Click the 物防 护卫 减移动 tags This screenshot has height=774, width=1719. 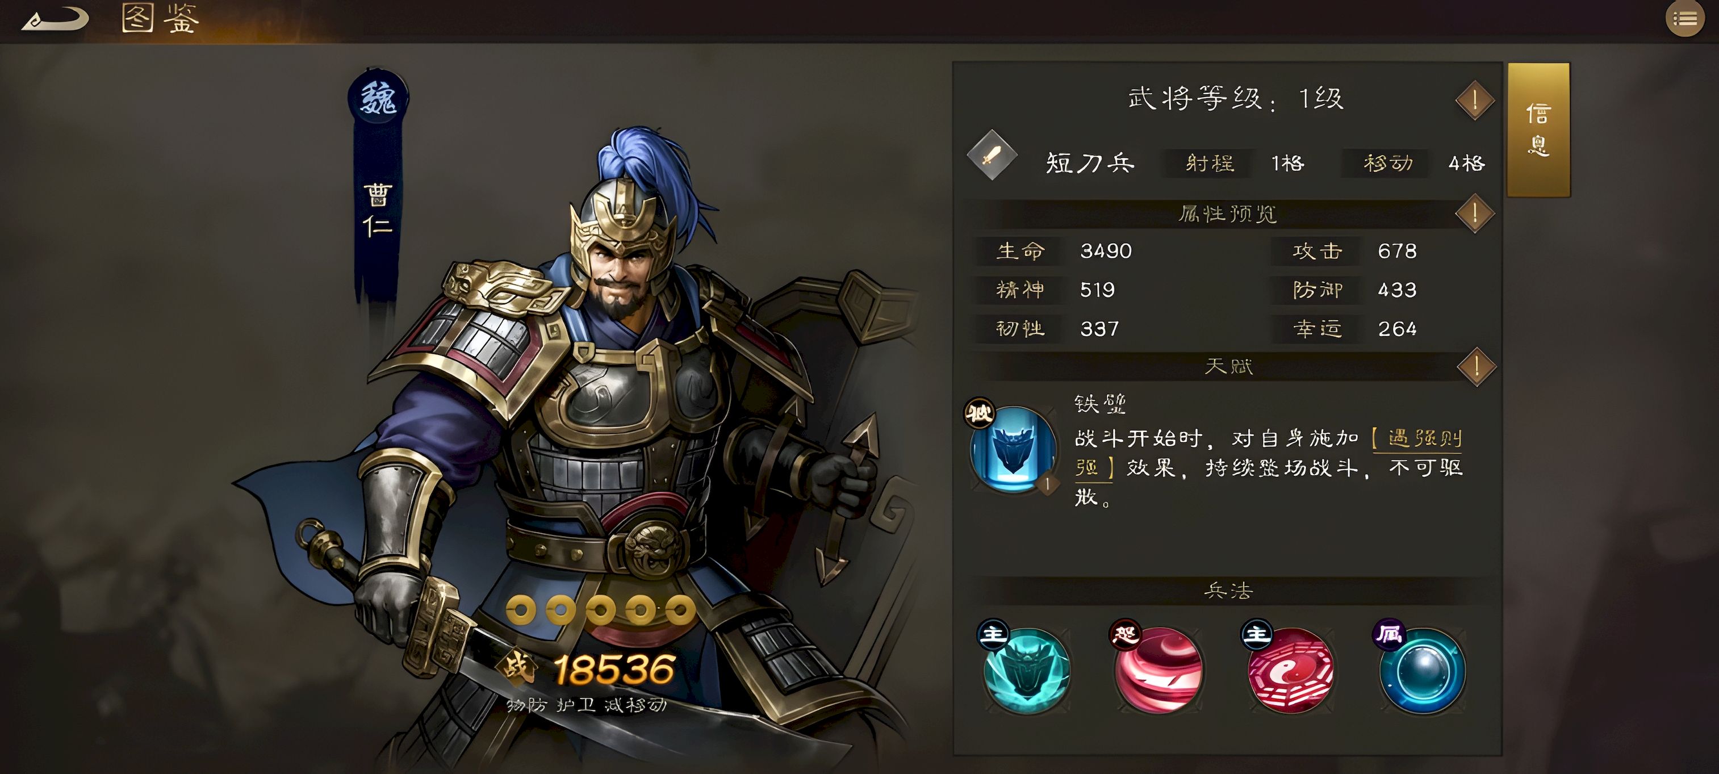click(586, 705)
